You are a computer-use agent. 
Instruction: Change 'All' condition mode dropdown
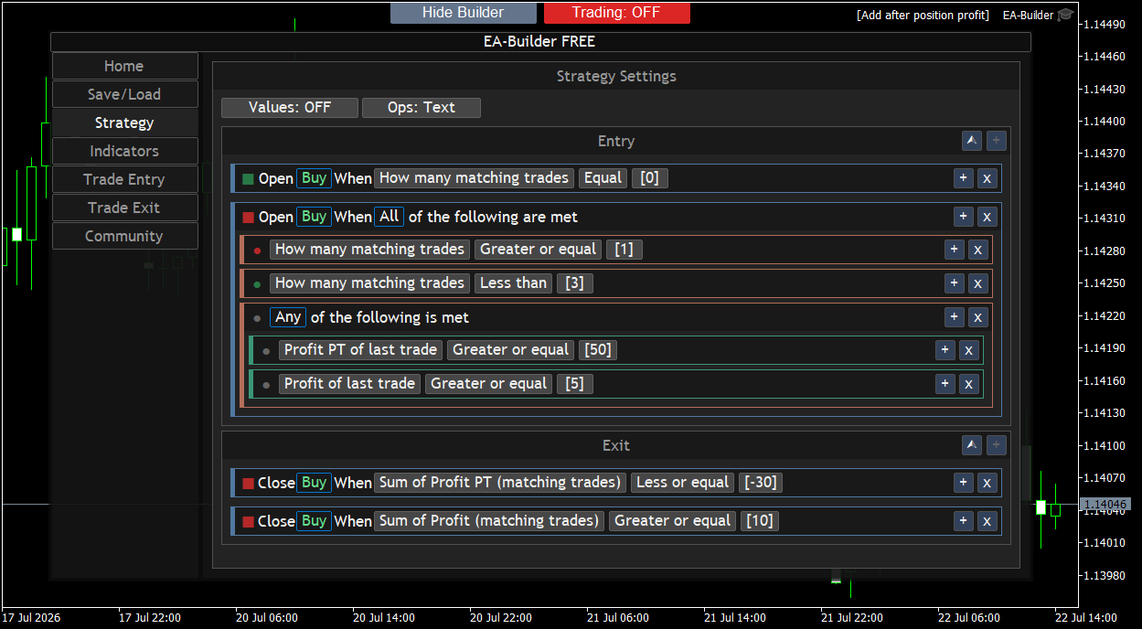click(390, 217)
